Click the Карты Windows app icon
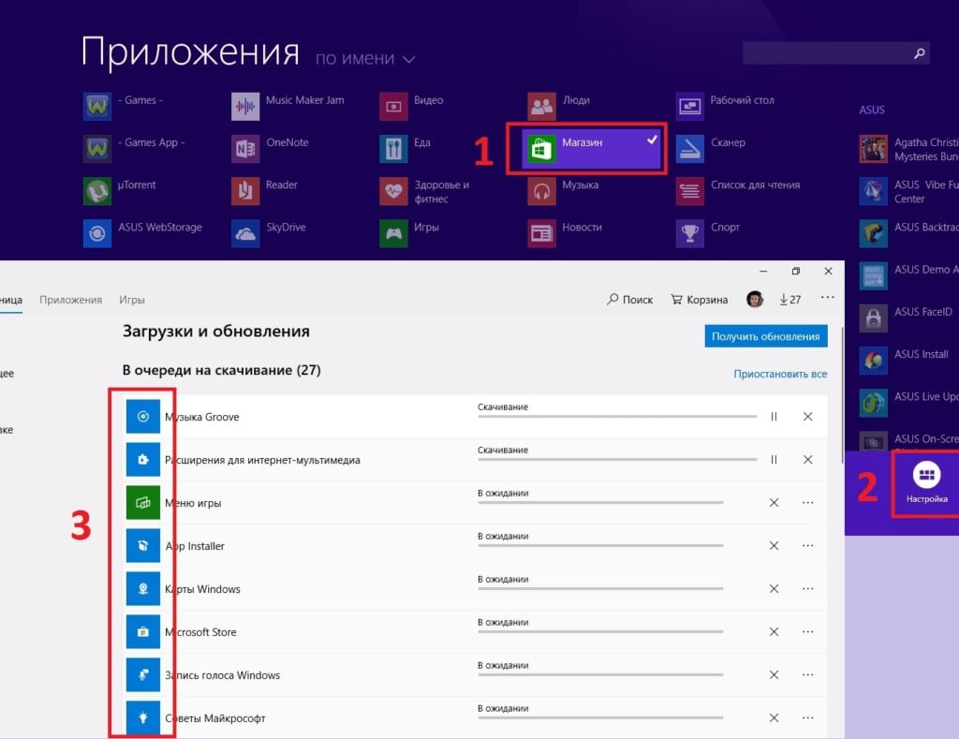Image resolution: width=959 pixels, height=739 pixels. 143,588
